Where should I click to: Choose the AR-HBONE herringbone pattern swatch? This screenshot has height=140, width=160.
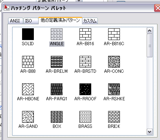click(28, 89)
